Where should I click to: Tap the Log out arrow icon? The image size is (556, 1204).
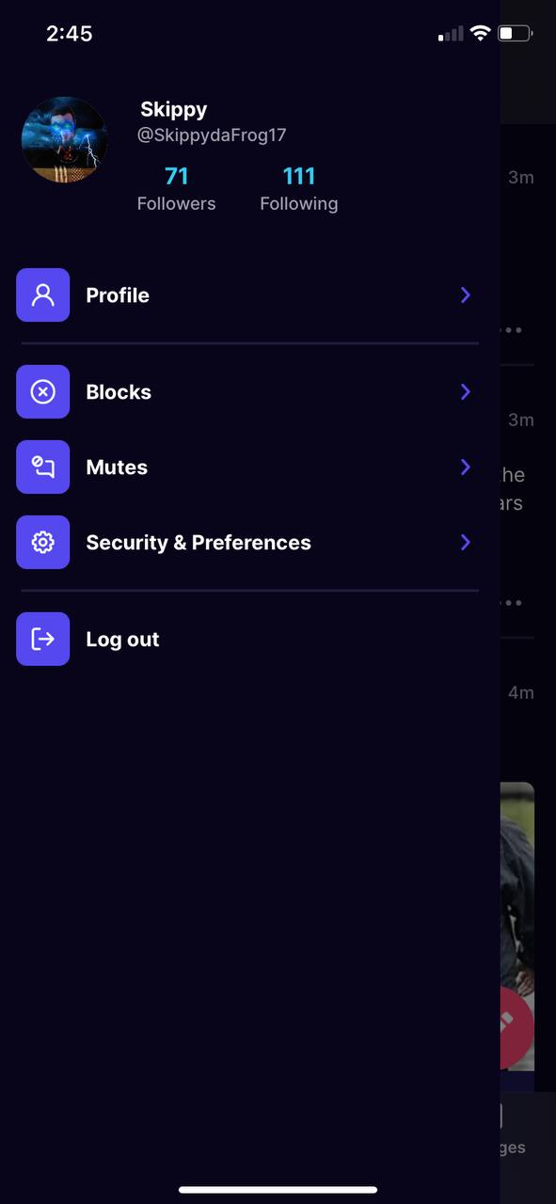click(43, 640)
